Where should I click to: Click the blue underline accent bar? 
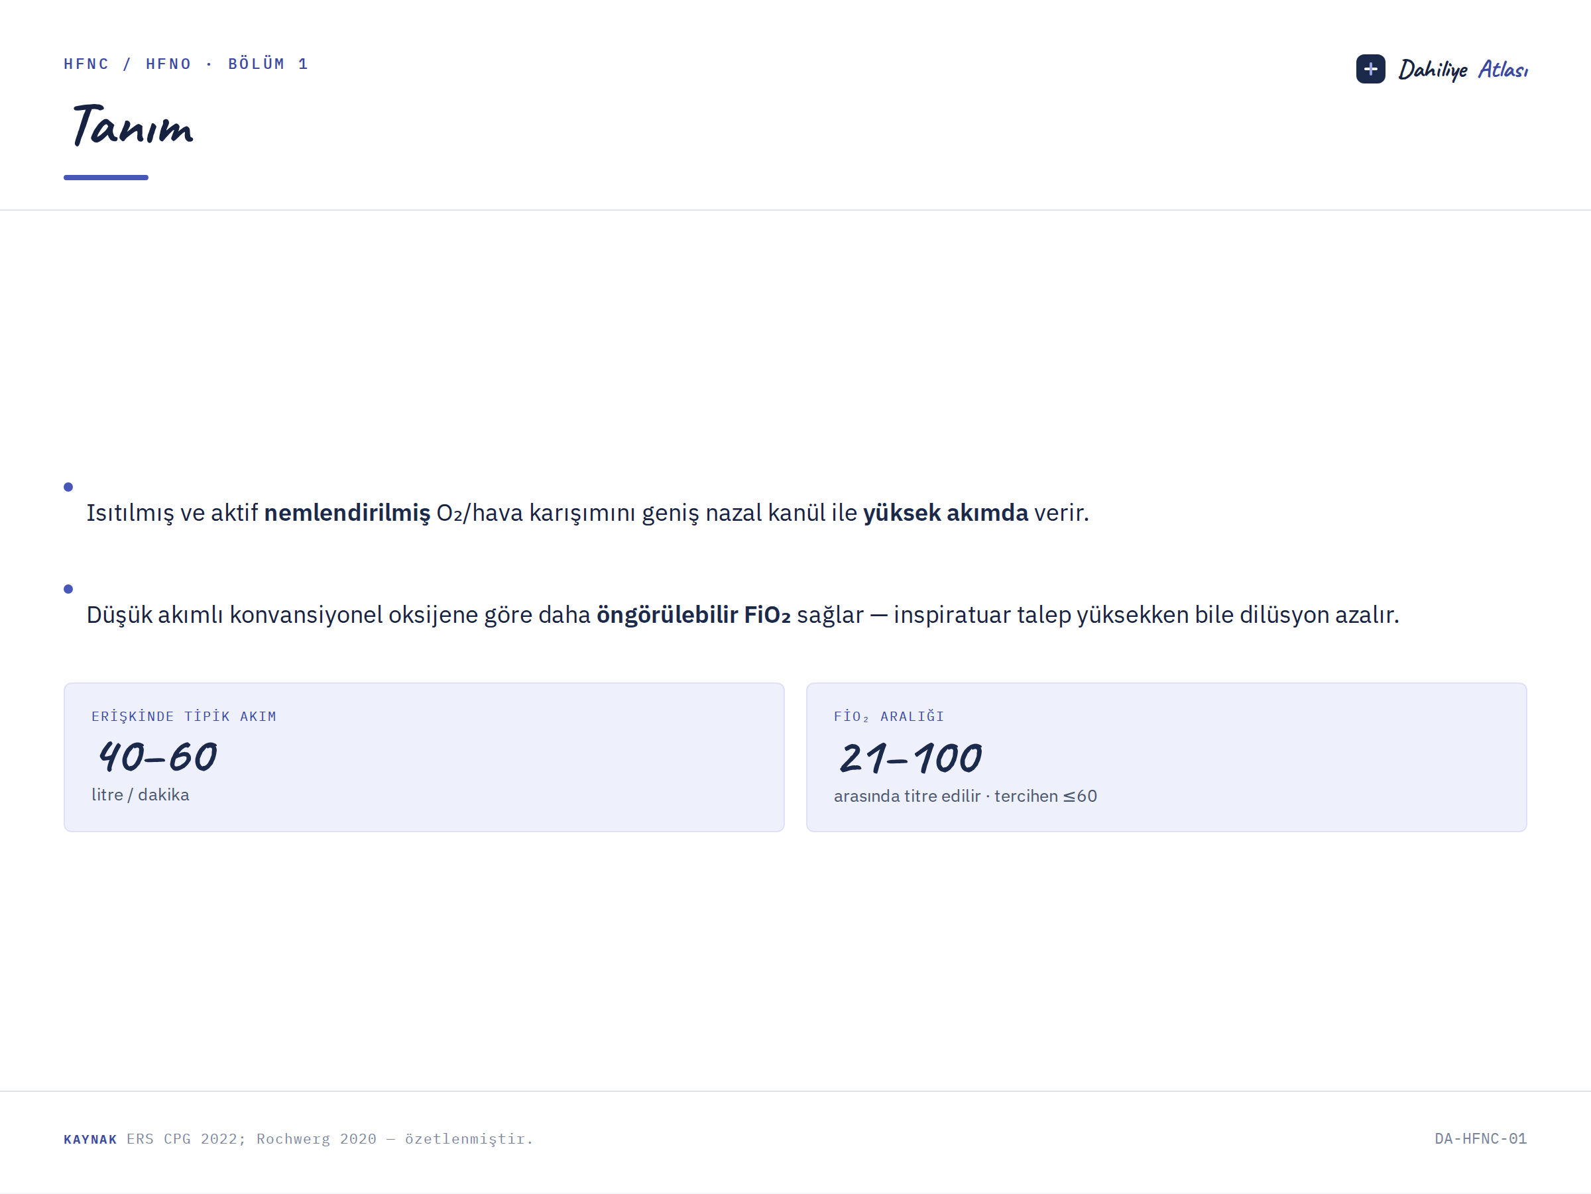(105, 178)
